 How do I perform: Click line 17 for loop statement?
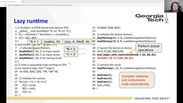(33, 82)
